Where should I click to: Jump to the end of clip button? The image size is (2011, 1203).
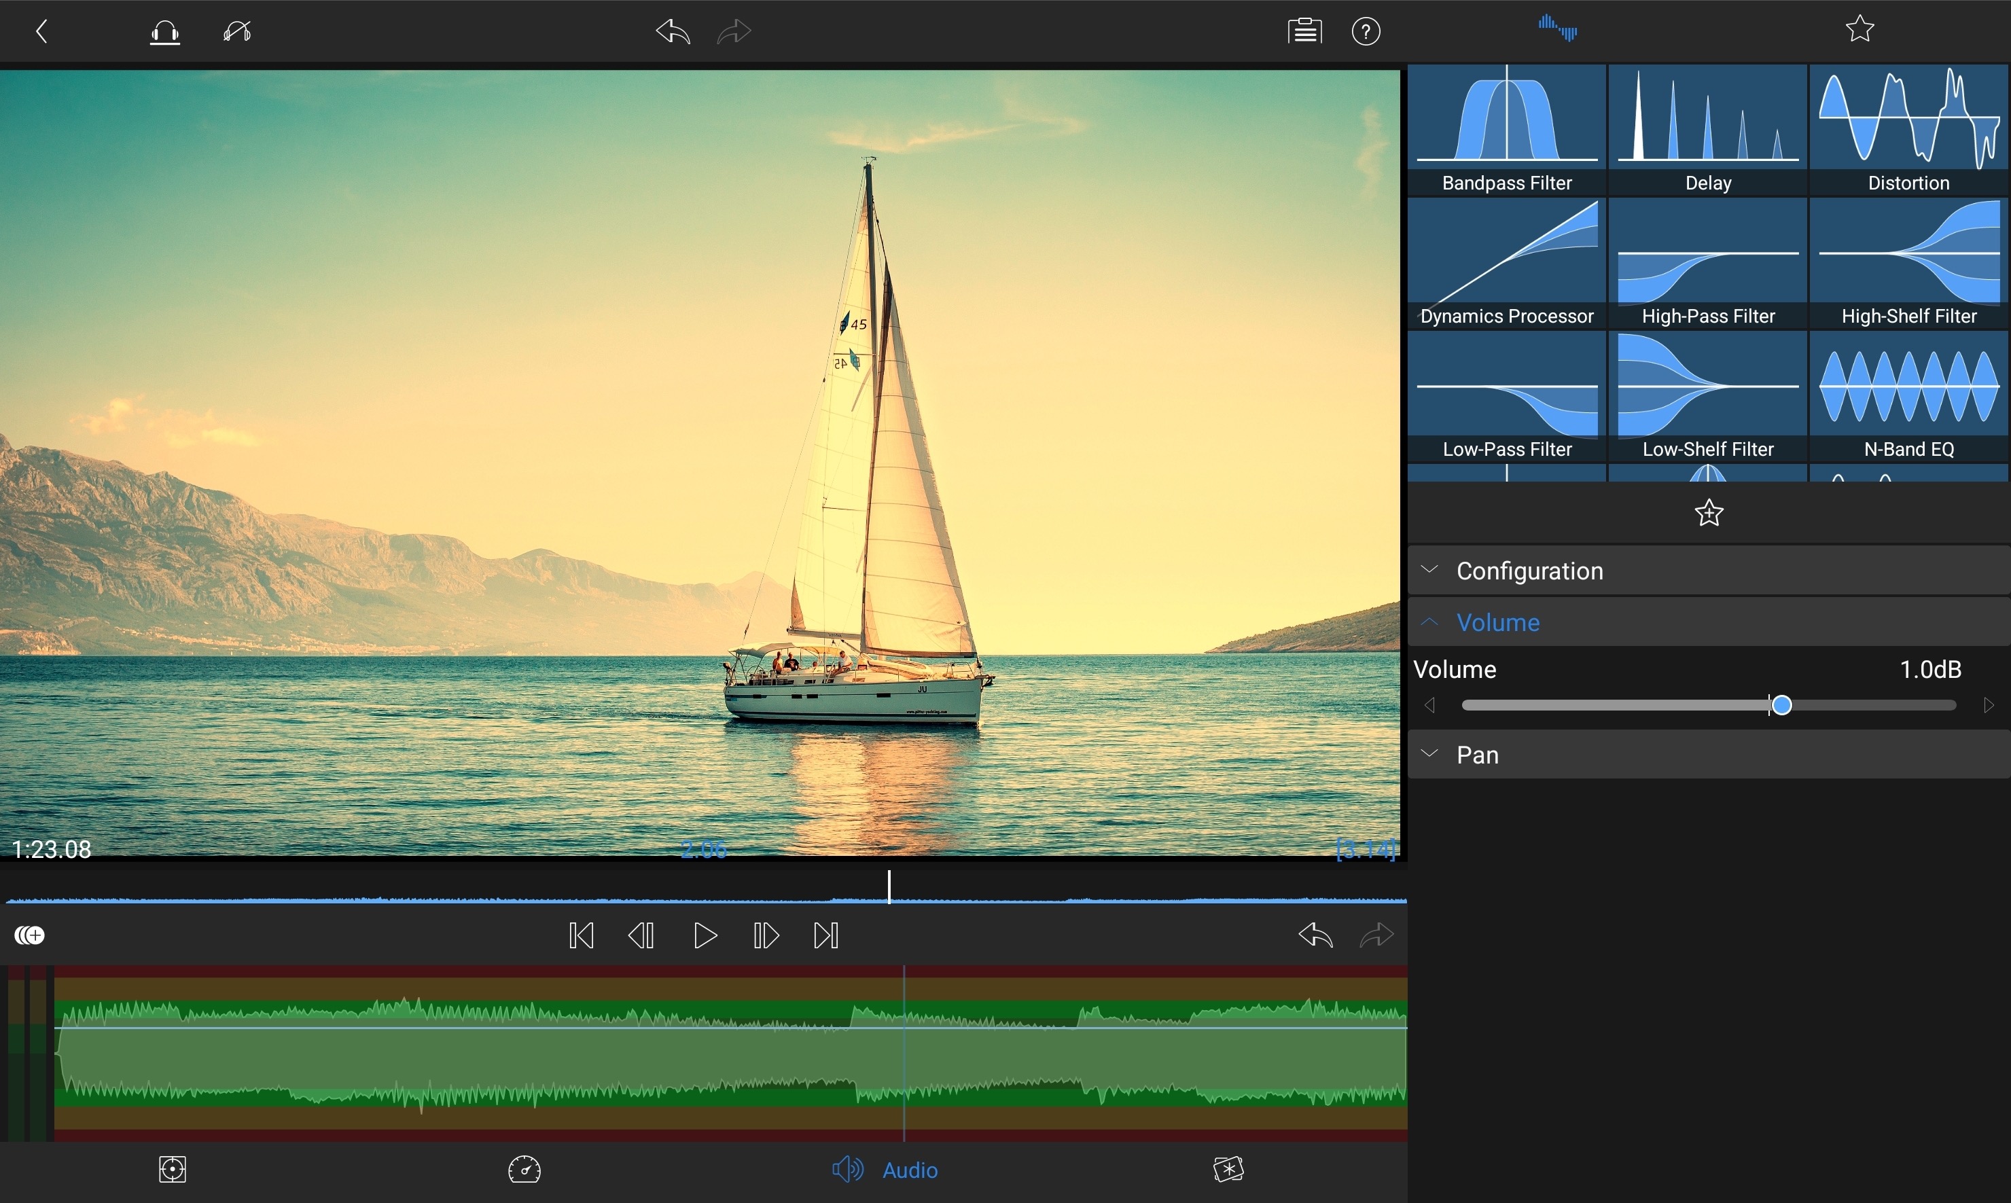[826, 935]
